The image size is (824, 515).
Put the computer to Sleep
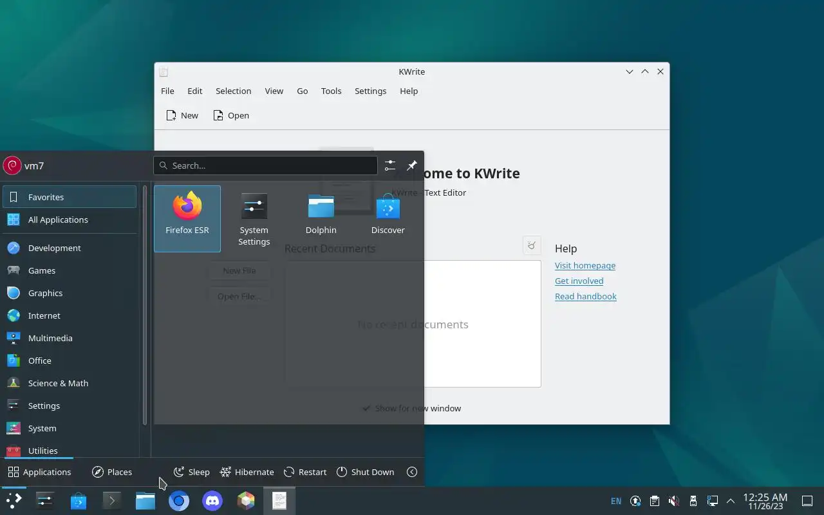192,472
